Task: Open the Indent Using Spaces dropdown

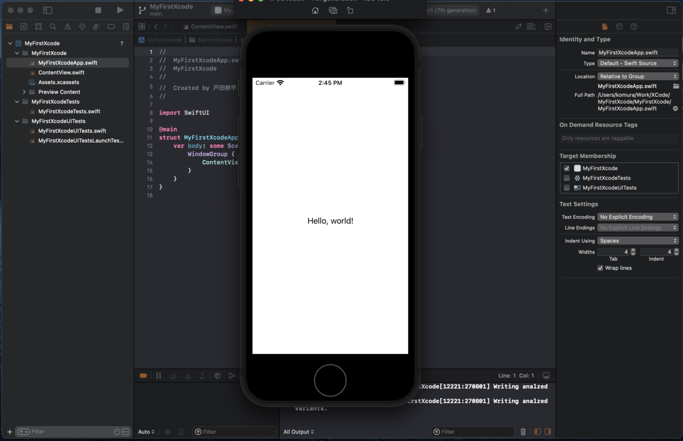Action: click(x=638, y=241)
